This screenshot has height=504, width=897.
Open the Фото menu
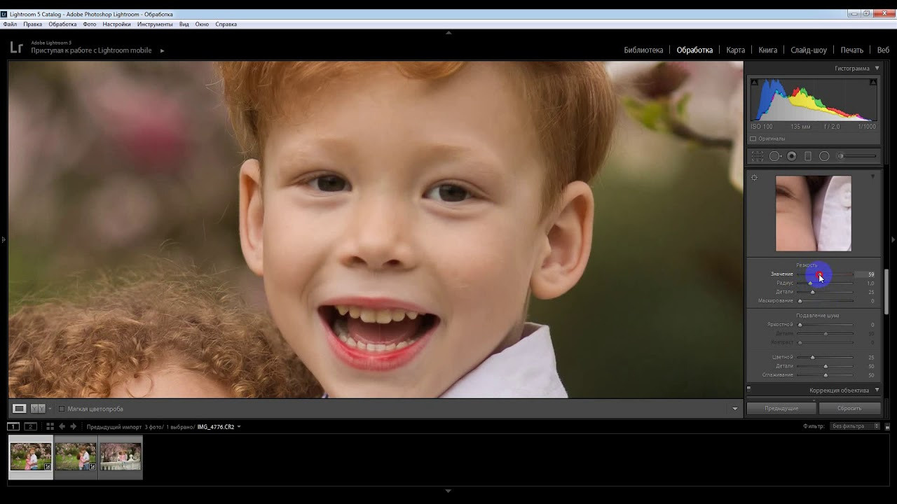click(x=90, y=24)
